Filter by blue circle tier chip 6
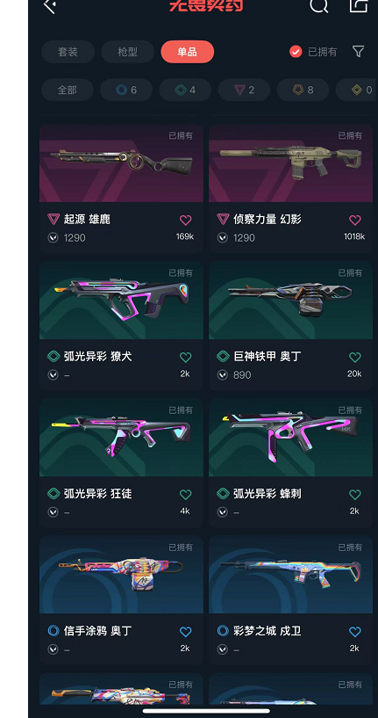The image size is (378, 718). point(126,90)
